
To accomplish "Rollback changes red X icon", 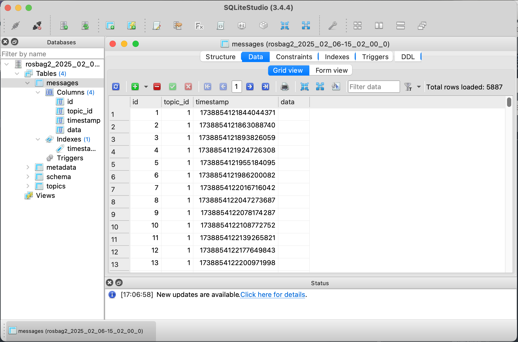I will (x=188, y=87).
